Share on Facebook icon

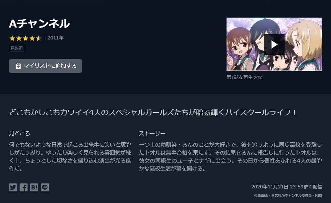click(x=24, y=187)
